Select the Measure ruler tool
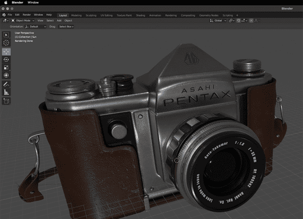The height and width of the screenshot is (219, 303). click(x=6, y=92)
